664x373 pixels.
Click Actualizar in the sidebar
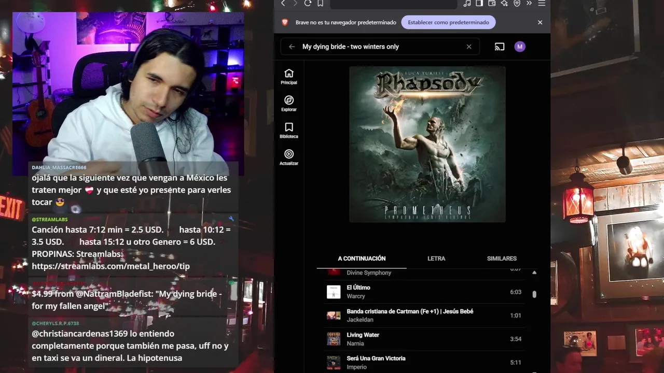click(x=289, y=157)
